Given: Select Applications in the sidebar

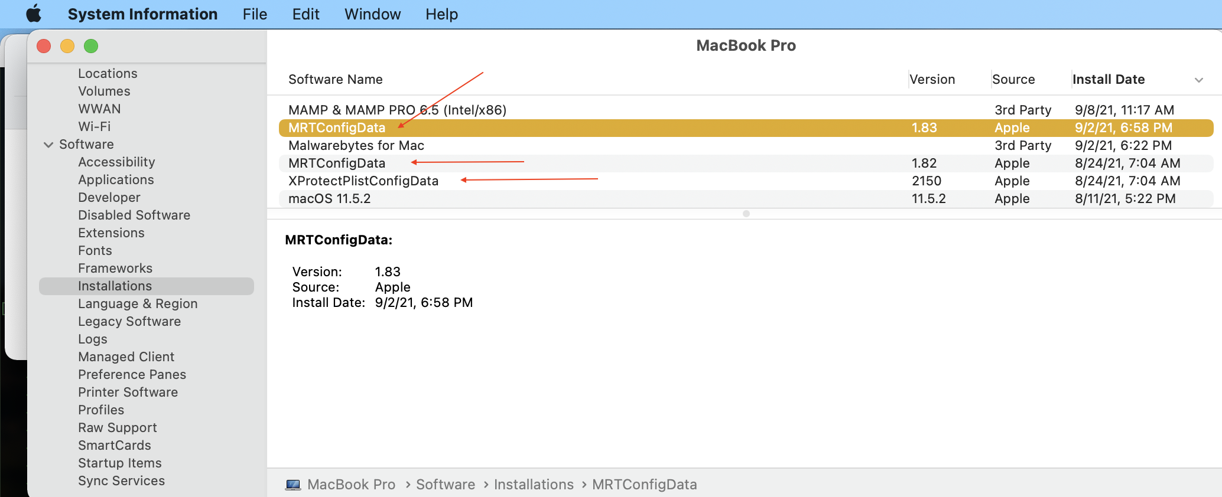Looking at the screenshot, I should 116,179.
